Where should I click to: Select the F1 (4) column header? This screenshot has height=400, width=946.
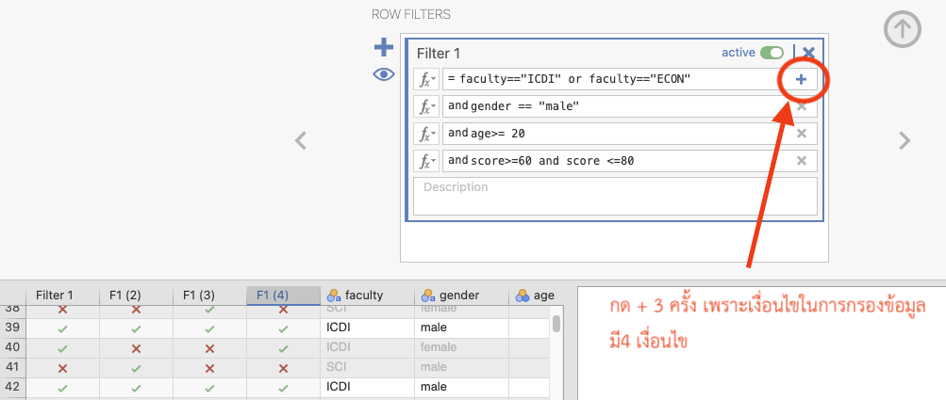pos(283,295)
